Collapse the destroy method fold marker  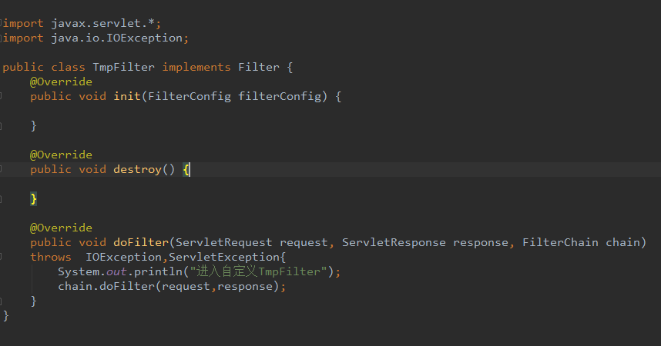coord(2,169)
